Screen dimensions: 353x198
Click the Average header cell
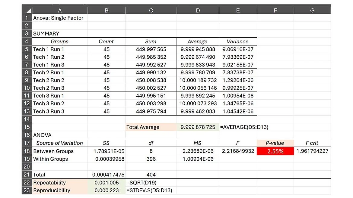point(198,42)
